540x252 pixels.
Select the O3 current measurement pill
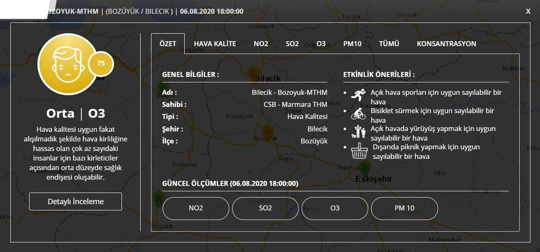(335, 208)
